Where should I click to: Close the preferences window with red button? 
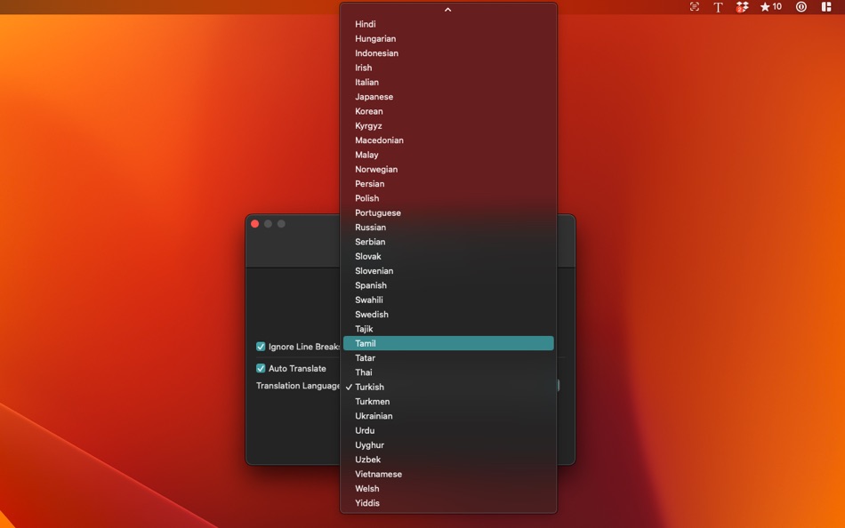click(255, 224)
